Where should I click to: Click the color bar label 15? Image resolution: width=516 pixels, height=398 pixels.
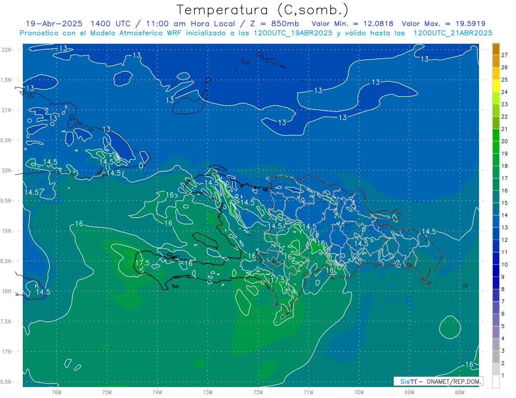click(504, 203)
